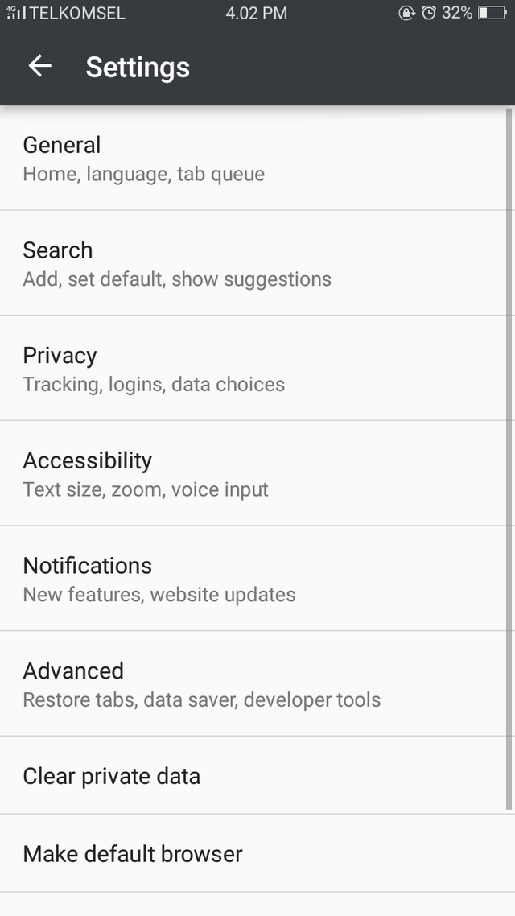This screenshot has height=916, width=515.
Task: Tap the subtitle 'Text size, zoom, voice input'
Action: click(146, 489)
